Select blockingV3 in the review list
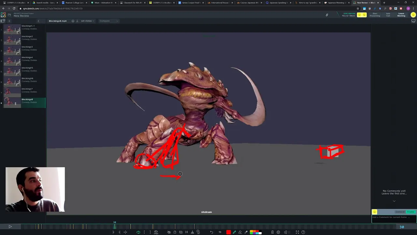Viewport: 417px width, 235px height. [24, 51]
